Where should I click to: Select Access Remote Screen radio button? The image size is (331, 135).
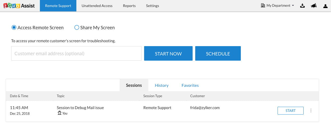(x=14, y=27)
